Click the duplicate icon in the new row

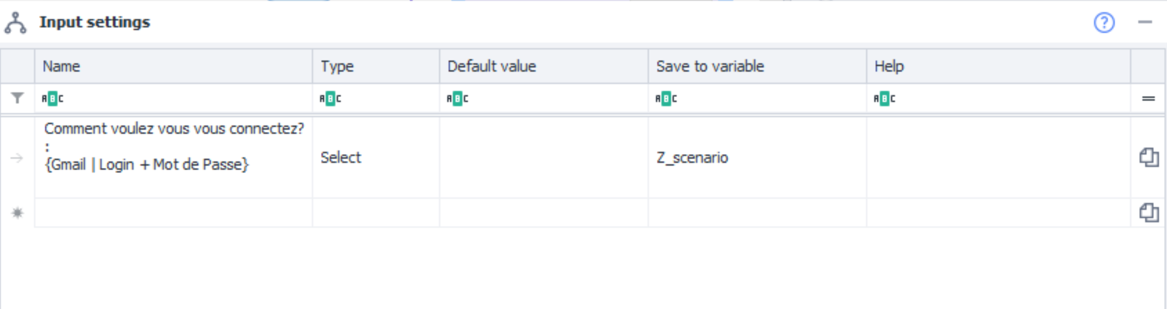(1149, 213)
